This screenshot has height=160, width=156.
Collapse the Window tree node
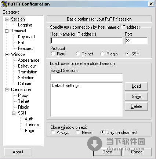[x=7, y=54]
